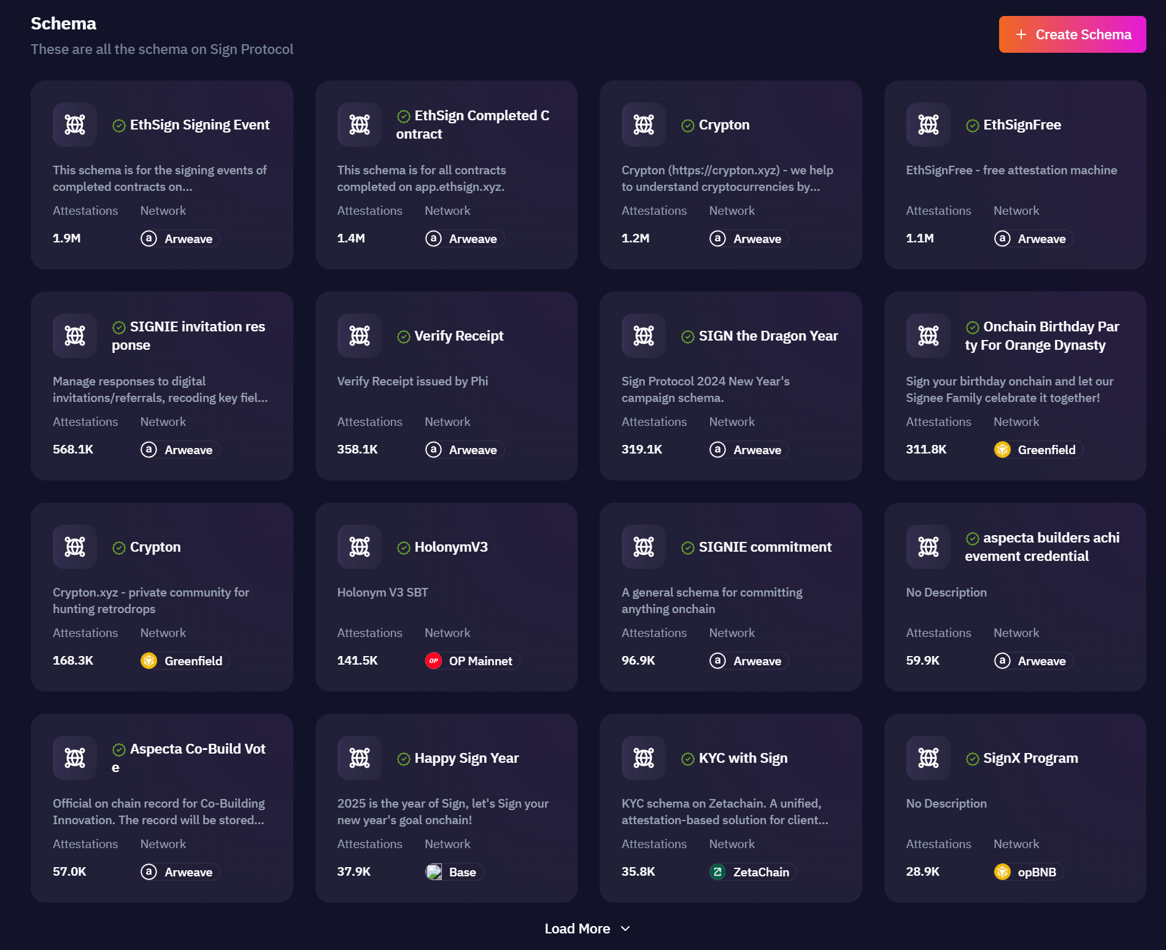The image size is (1166, 950).
Task: Click Arweave label on Aspecta Co-Build Vote card
Action: [x=188, y=872]
